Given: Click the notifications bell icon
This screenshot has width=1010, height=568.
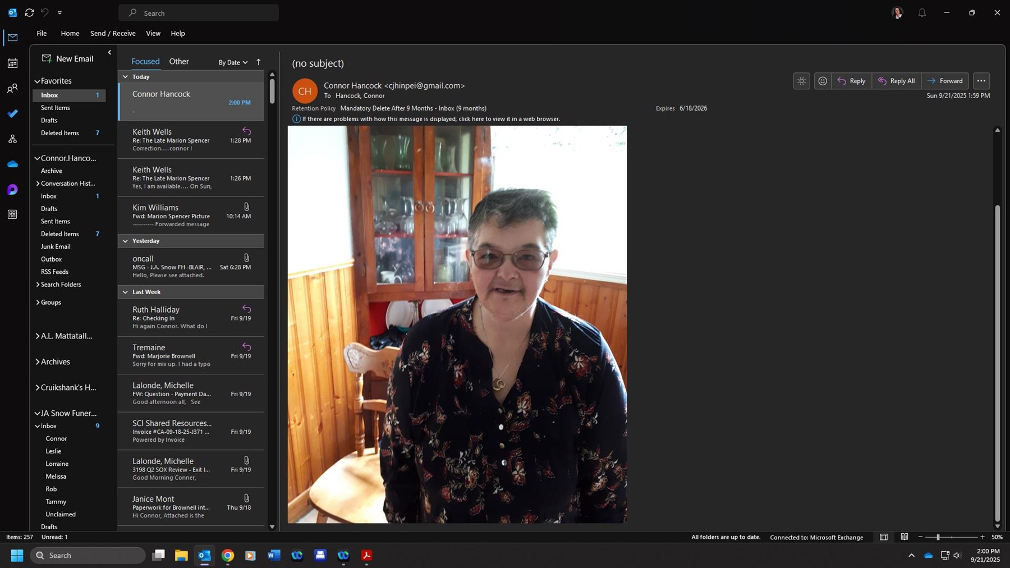Looking at the screenshot, I should coord(922,12).
